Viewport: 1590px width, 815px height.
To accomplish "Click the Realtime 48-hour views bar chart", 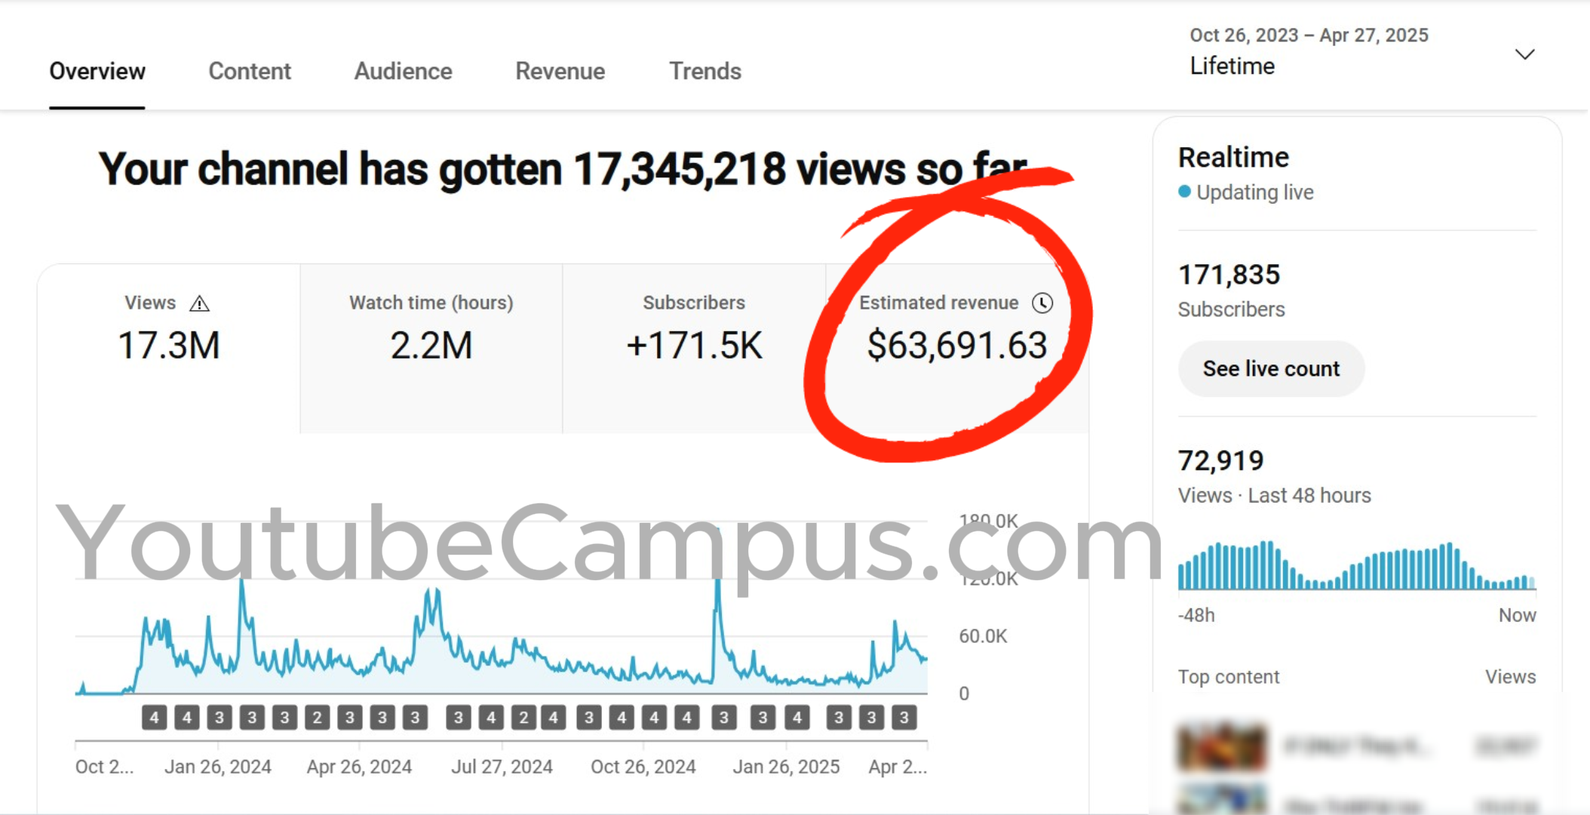I will coord(1357,565).
